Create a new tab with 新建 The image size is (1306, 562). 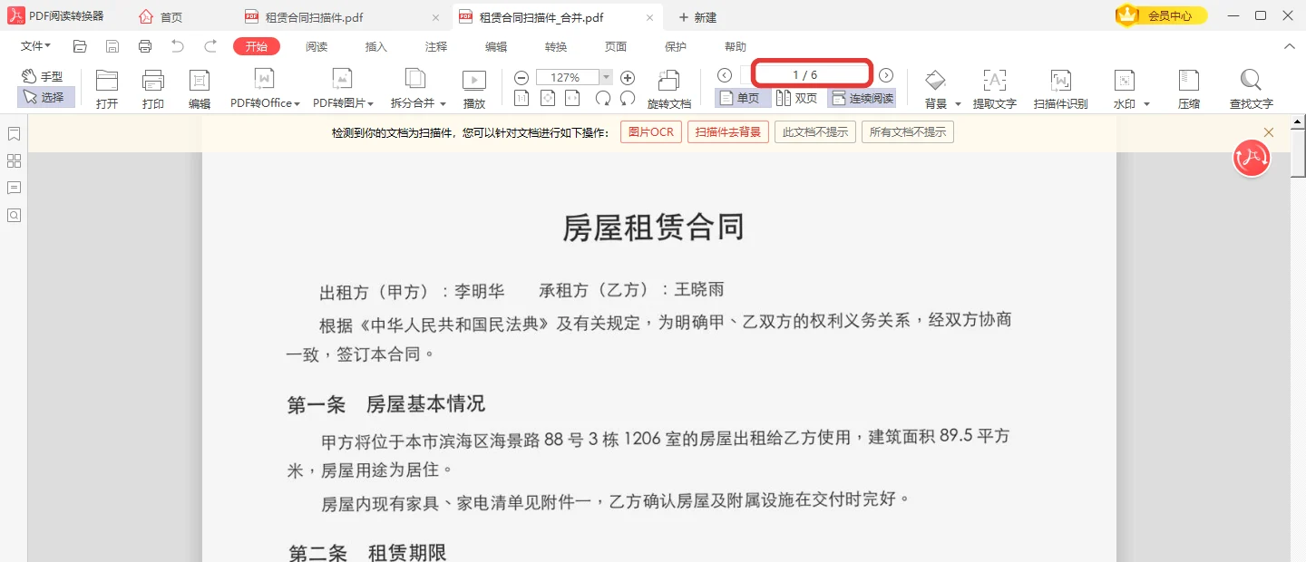click(x=697, y=17)
